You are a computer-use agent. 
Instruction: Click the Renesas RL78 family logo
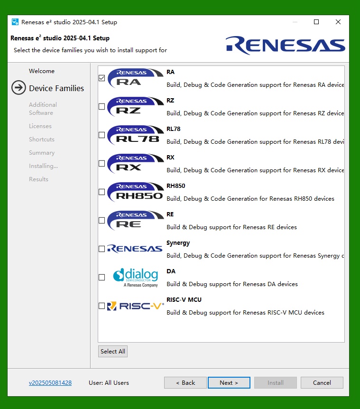[135, 135]
